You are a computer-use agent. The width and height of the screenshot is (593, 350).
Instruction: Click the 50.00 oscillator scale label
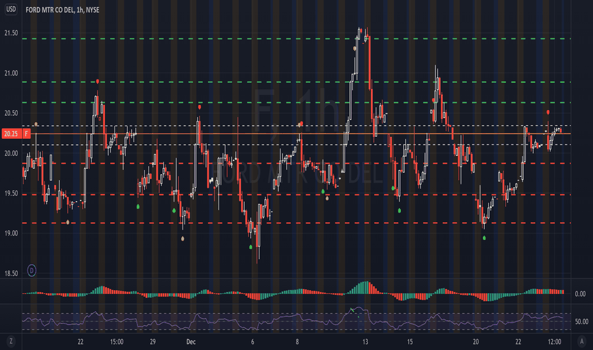[x=582, y=321]
